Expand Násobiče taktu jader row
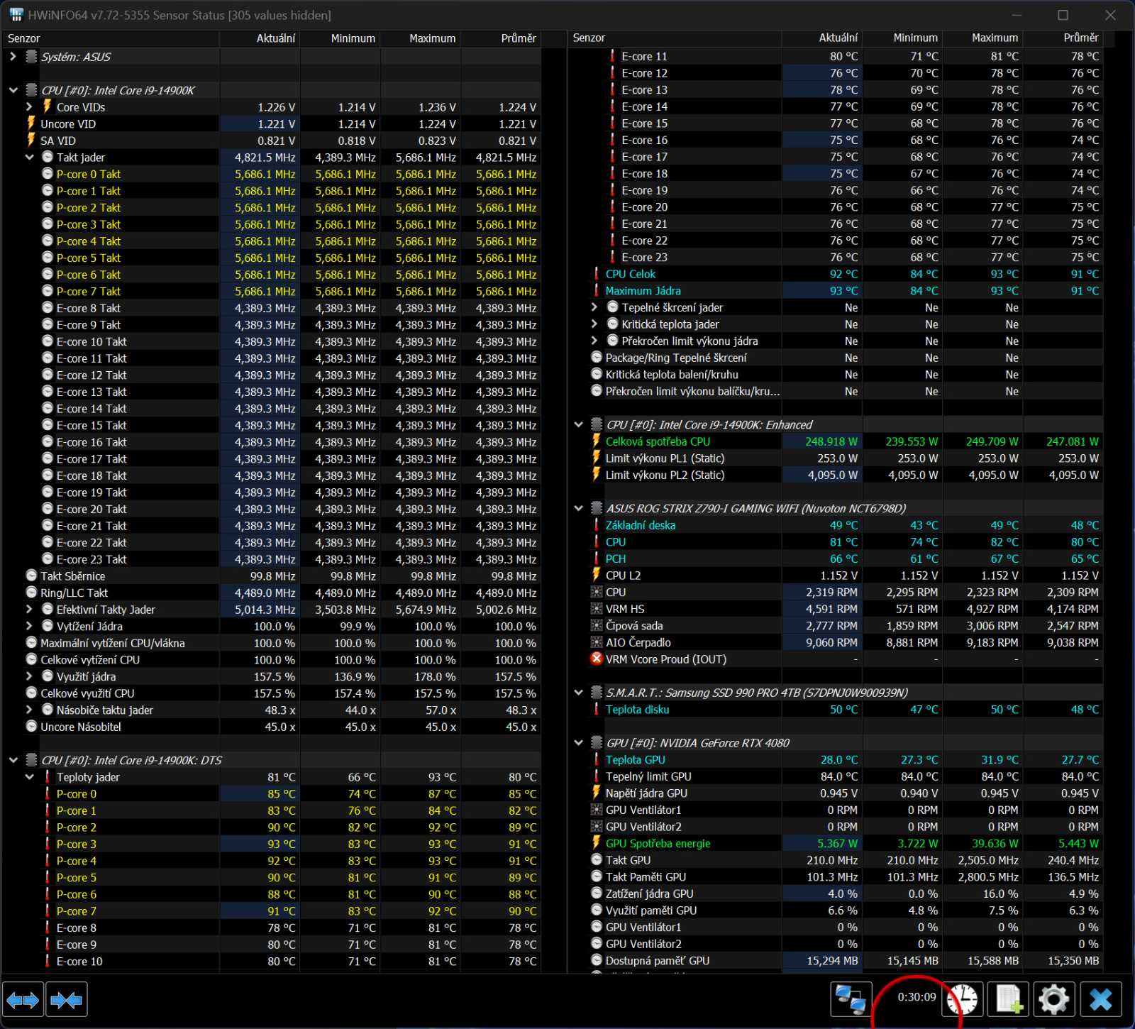Viewport: 1135px width, 1029px height. (29, 710)
